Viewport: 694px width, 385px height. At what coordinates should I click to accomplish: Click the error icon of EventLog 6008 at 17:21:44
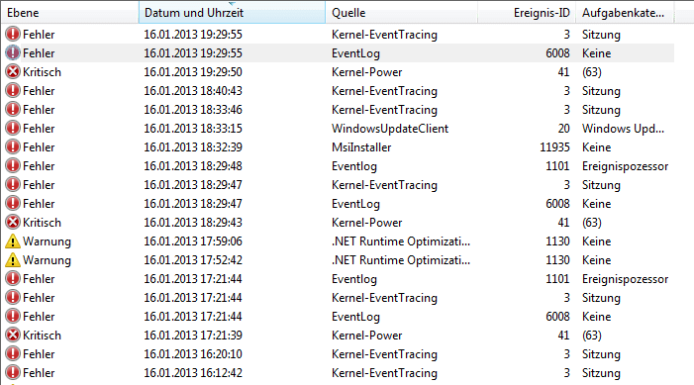pyautogui.click(x=13, y=317)
